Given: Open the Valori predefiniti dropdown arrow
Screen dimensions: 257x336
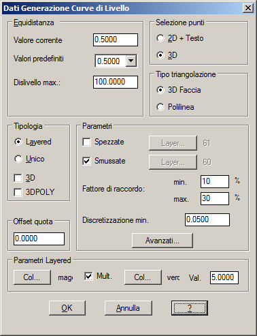Looking at the screenshot, I should coord(131,61).
